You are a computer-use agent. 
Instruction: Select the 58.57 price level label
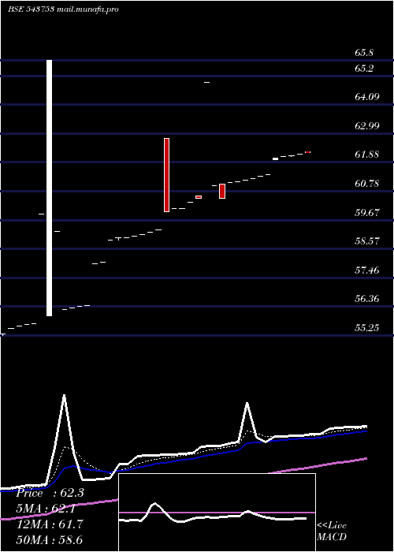click(x=367, y=241)
